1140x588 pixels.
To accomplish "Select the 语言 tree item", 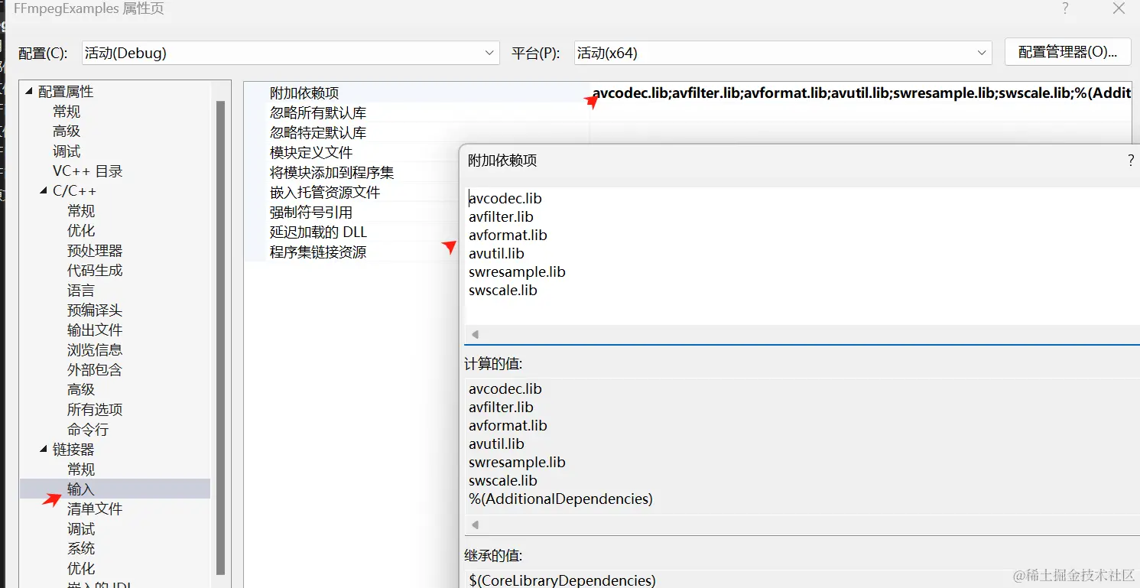I will (81, 291).
